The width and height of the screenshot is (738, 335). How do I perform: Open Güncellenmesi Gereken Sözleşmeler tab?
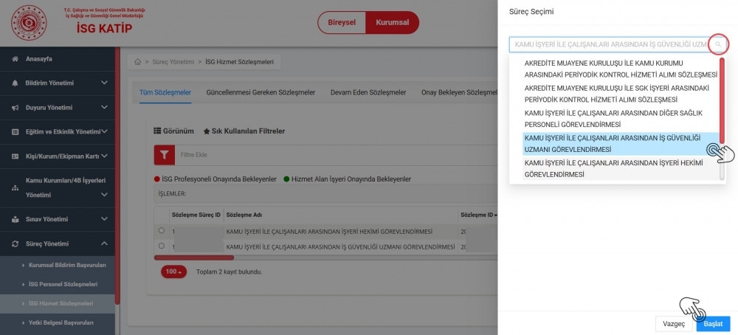[x=261, y=92]
